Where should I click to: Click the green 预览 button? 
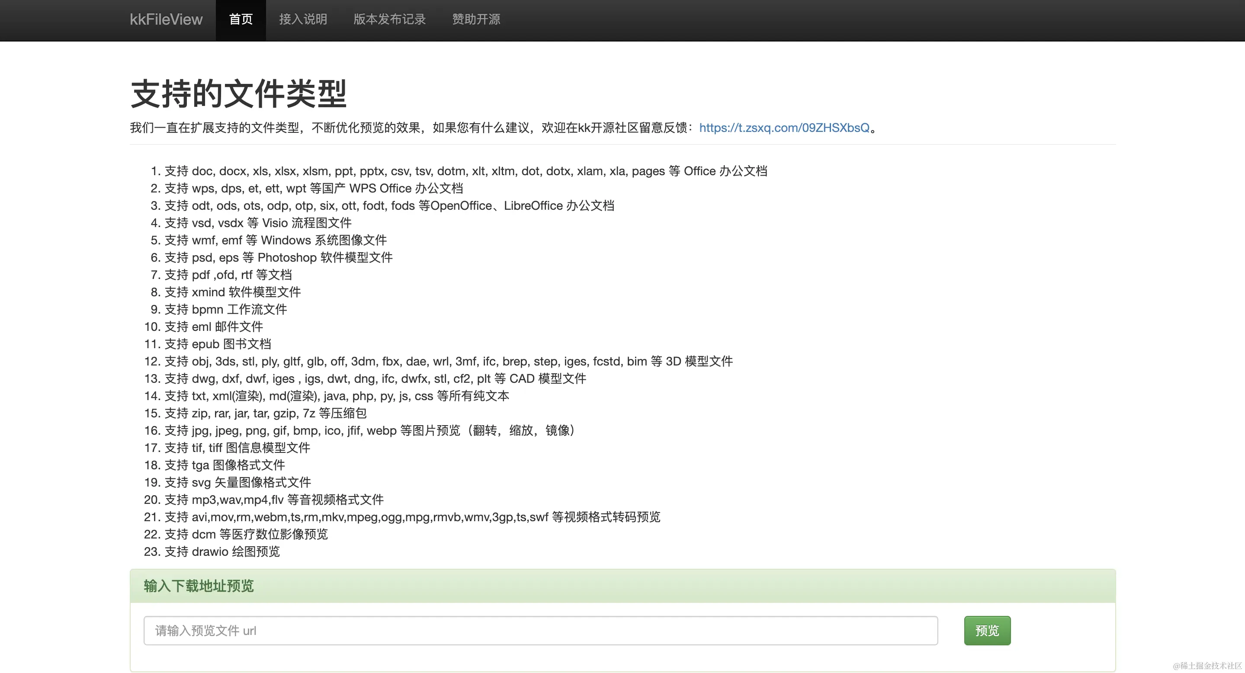coord(987,631)
